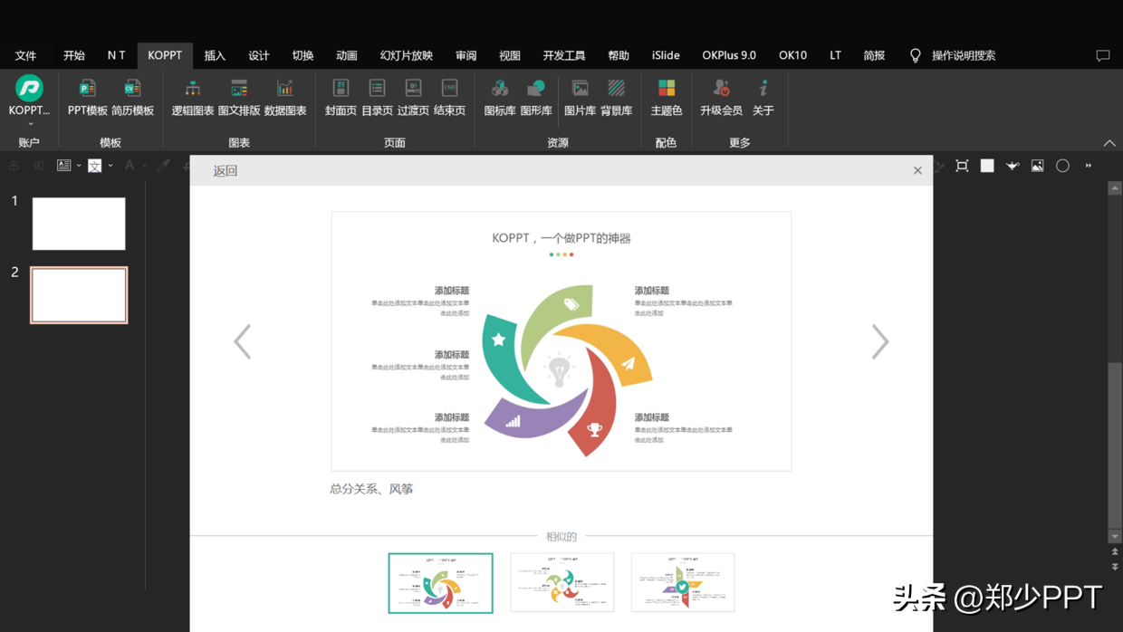Click the large pinwheel template preview
Image resolution: width=1123 pixels, height=632 pixels.
click(x=561, y=341)
